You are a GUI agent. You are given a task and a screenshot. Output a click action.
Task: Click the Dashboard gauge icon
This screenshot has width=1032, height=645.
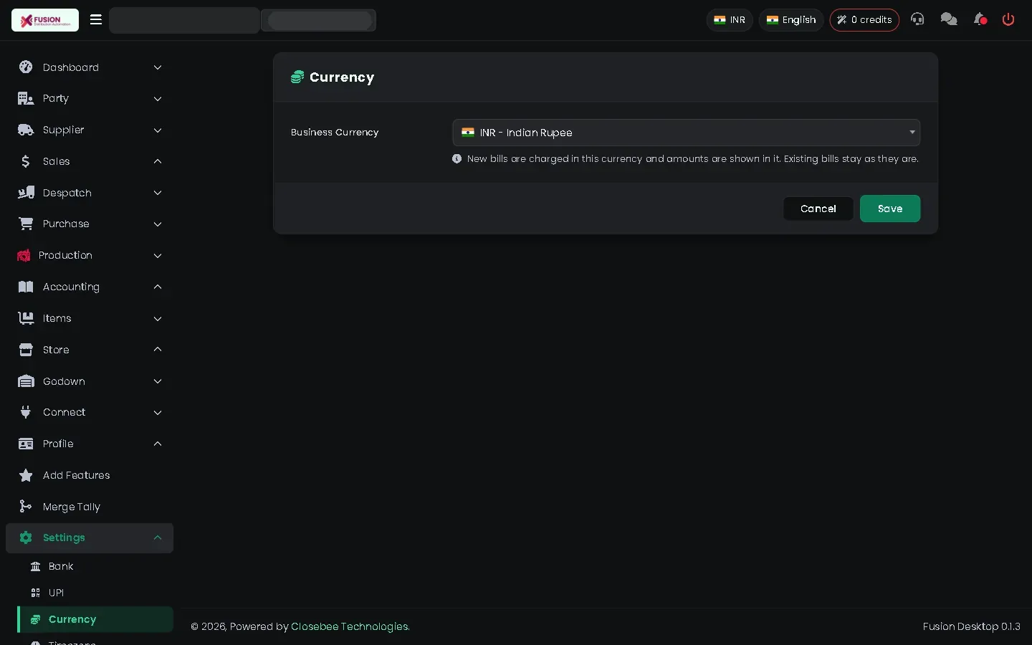point(26,67)
